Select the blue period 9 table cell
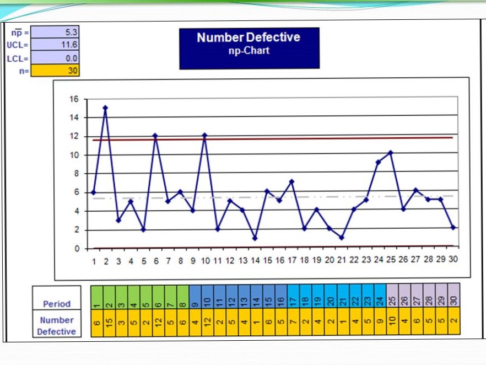The height and width of the screenshot is (365, 486). [195, 297]
